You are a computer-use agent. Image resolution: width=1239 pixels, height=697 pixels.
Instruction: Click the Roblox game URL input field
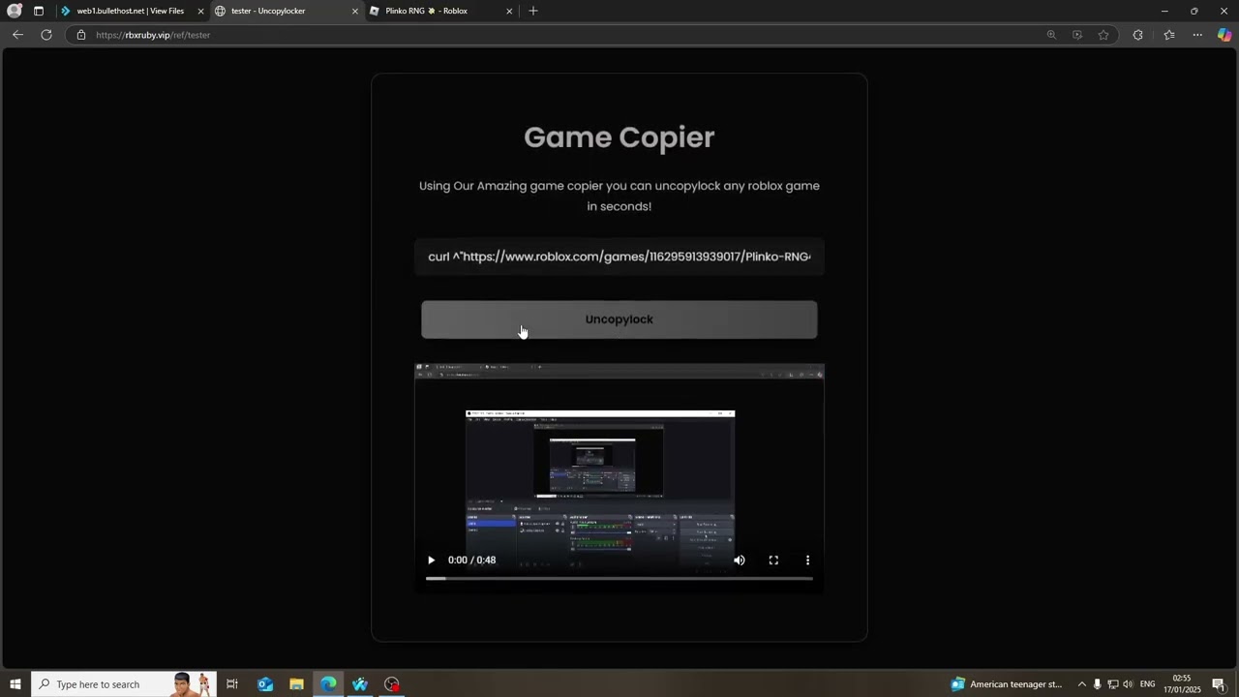point(619,257)
